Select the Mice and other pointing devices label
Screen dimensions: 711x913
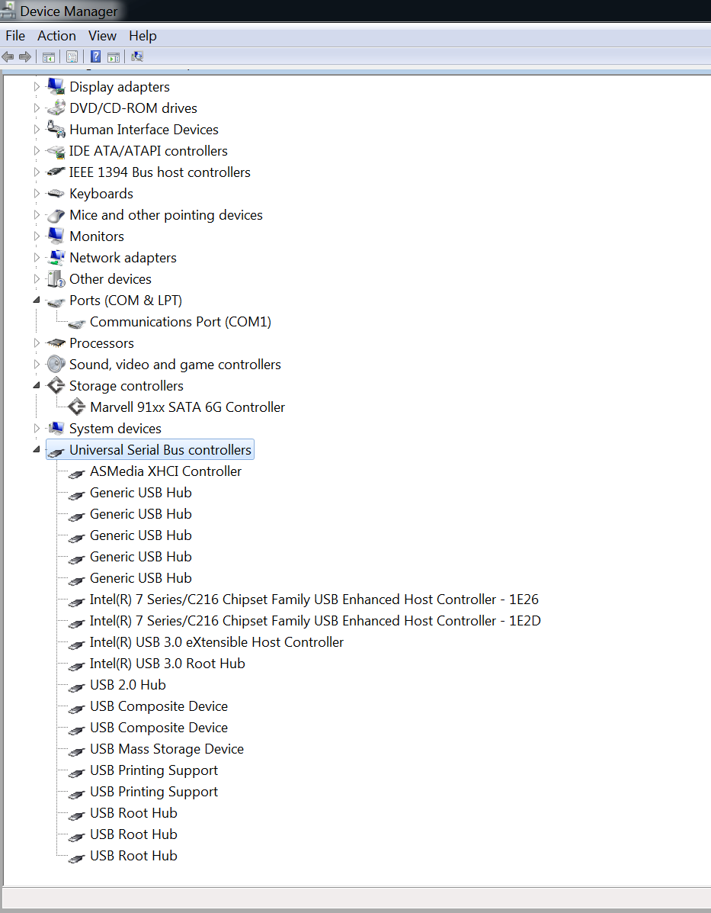(x=166, y=215)
